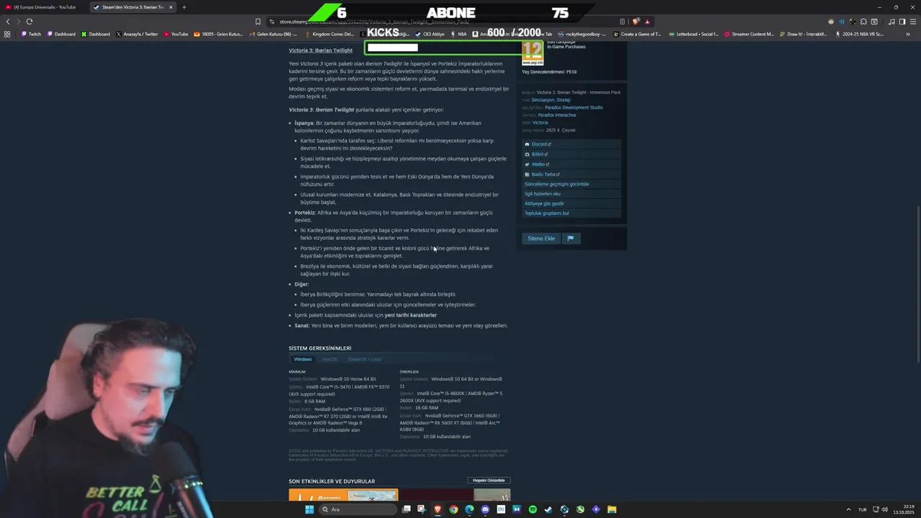The height and width of the screenshot is (518, 921).
Task: Open Task View on the taskbar
Action: point(407,509)
